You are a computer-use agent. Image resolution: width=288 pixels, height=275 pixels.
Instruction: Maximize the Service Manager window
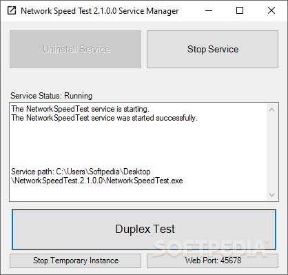240,10
